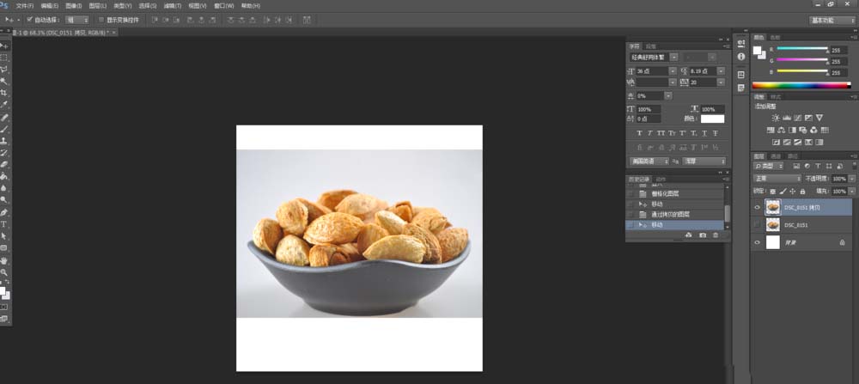Click the delete state trash icon in History panel
Viewport: 859px width, 384px height.
coord(716,235)
